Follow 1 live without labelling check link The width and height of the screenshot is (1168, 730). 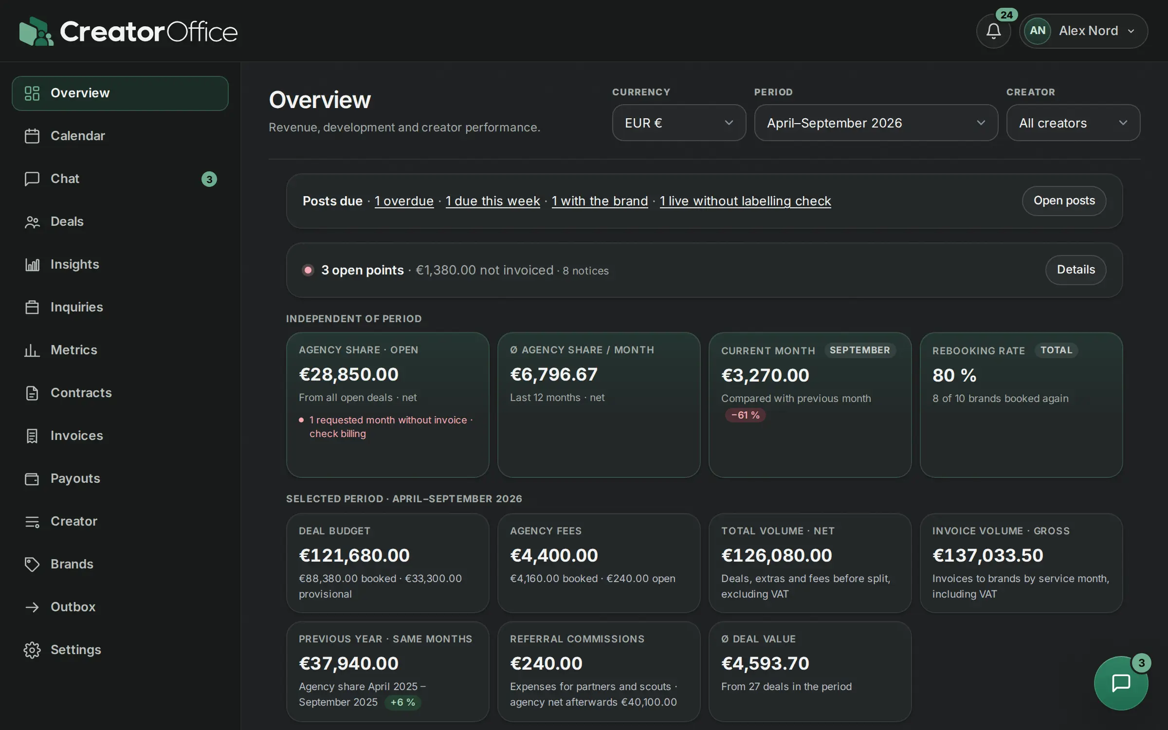pyautogui.click(x=745, y=201)
